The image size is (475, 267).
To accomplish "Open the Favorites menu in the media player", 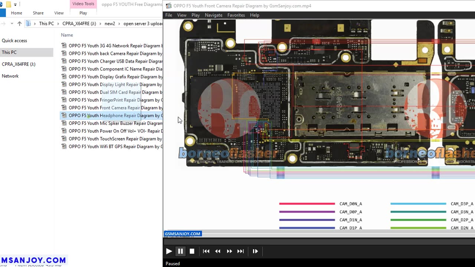I will (x=236, y=15).
